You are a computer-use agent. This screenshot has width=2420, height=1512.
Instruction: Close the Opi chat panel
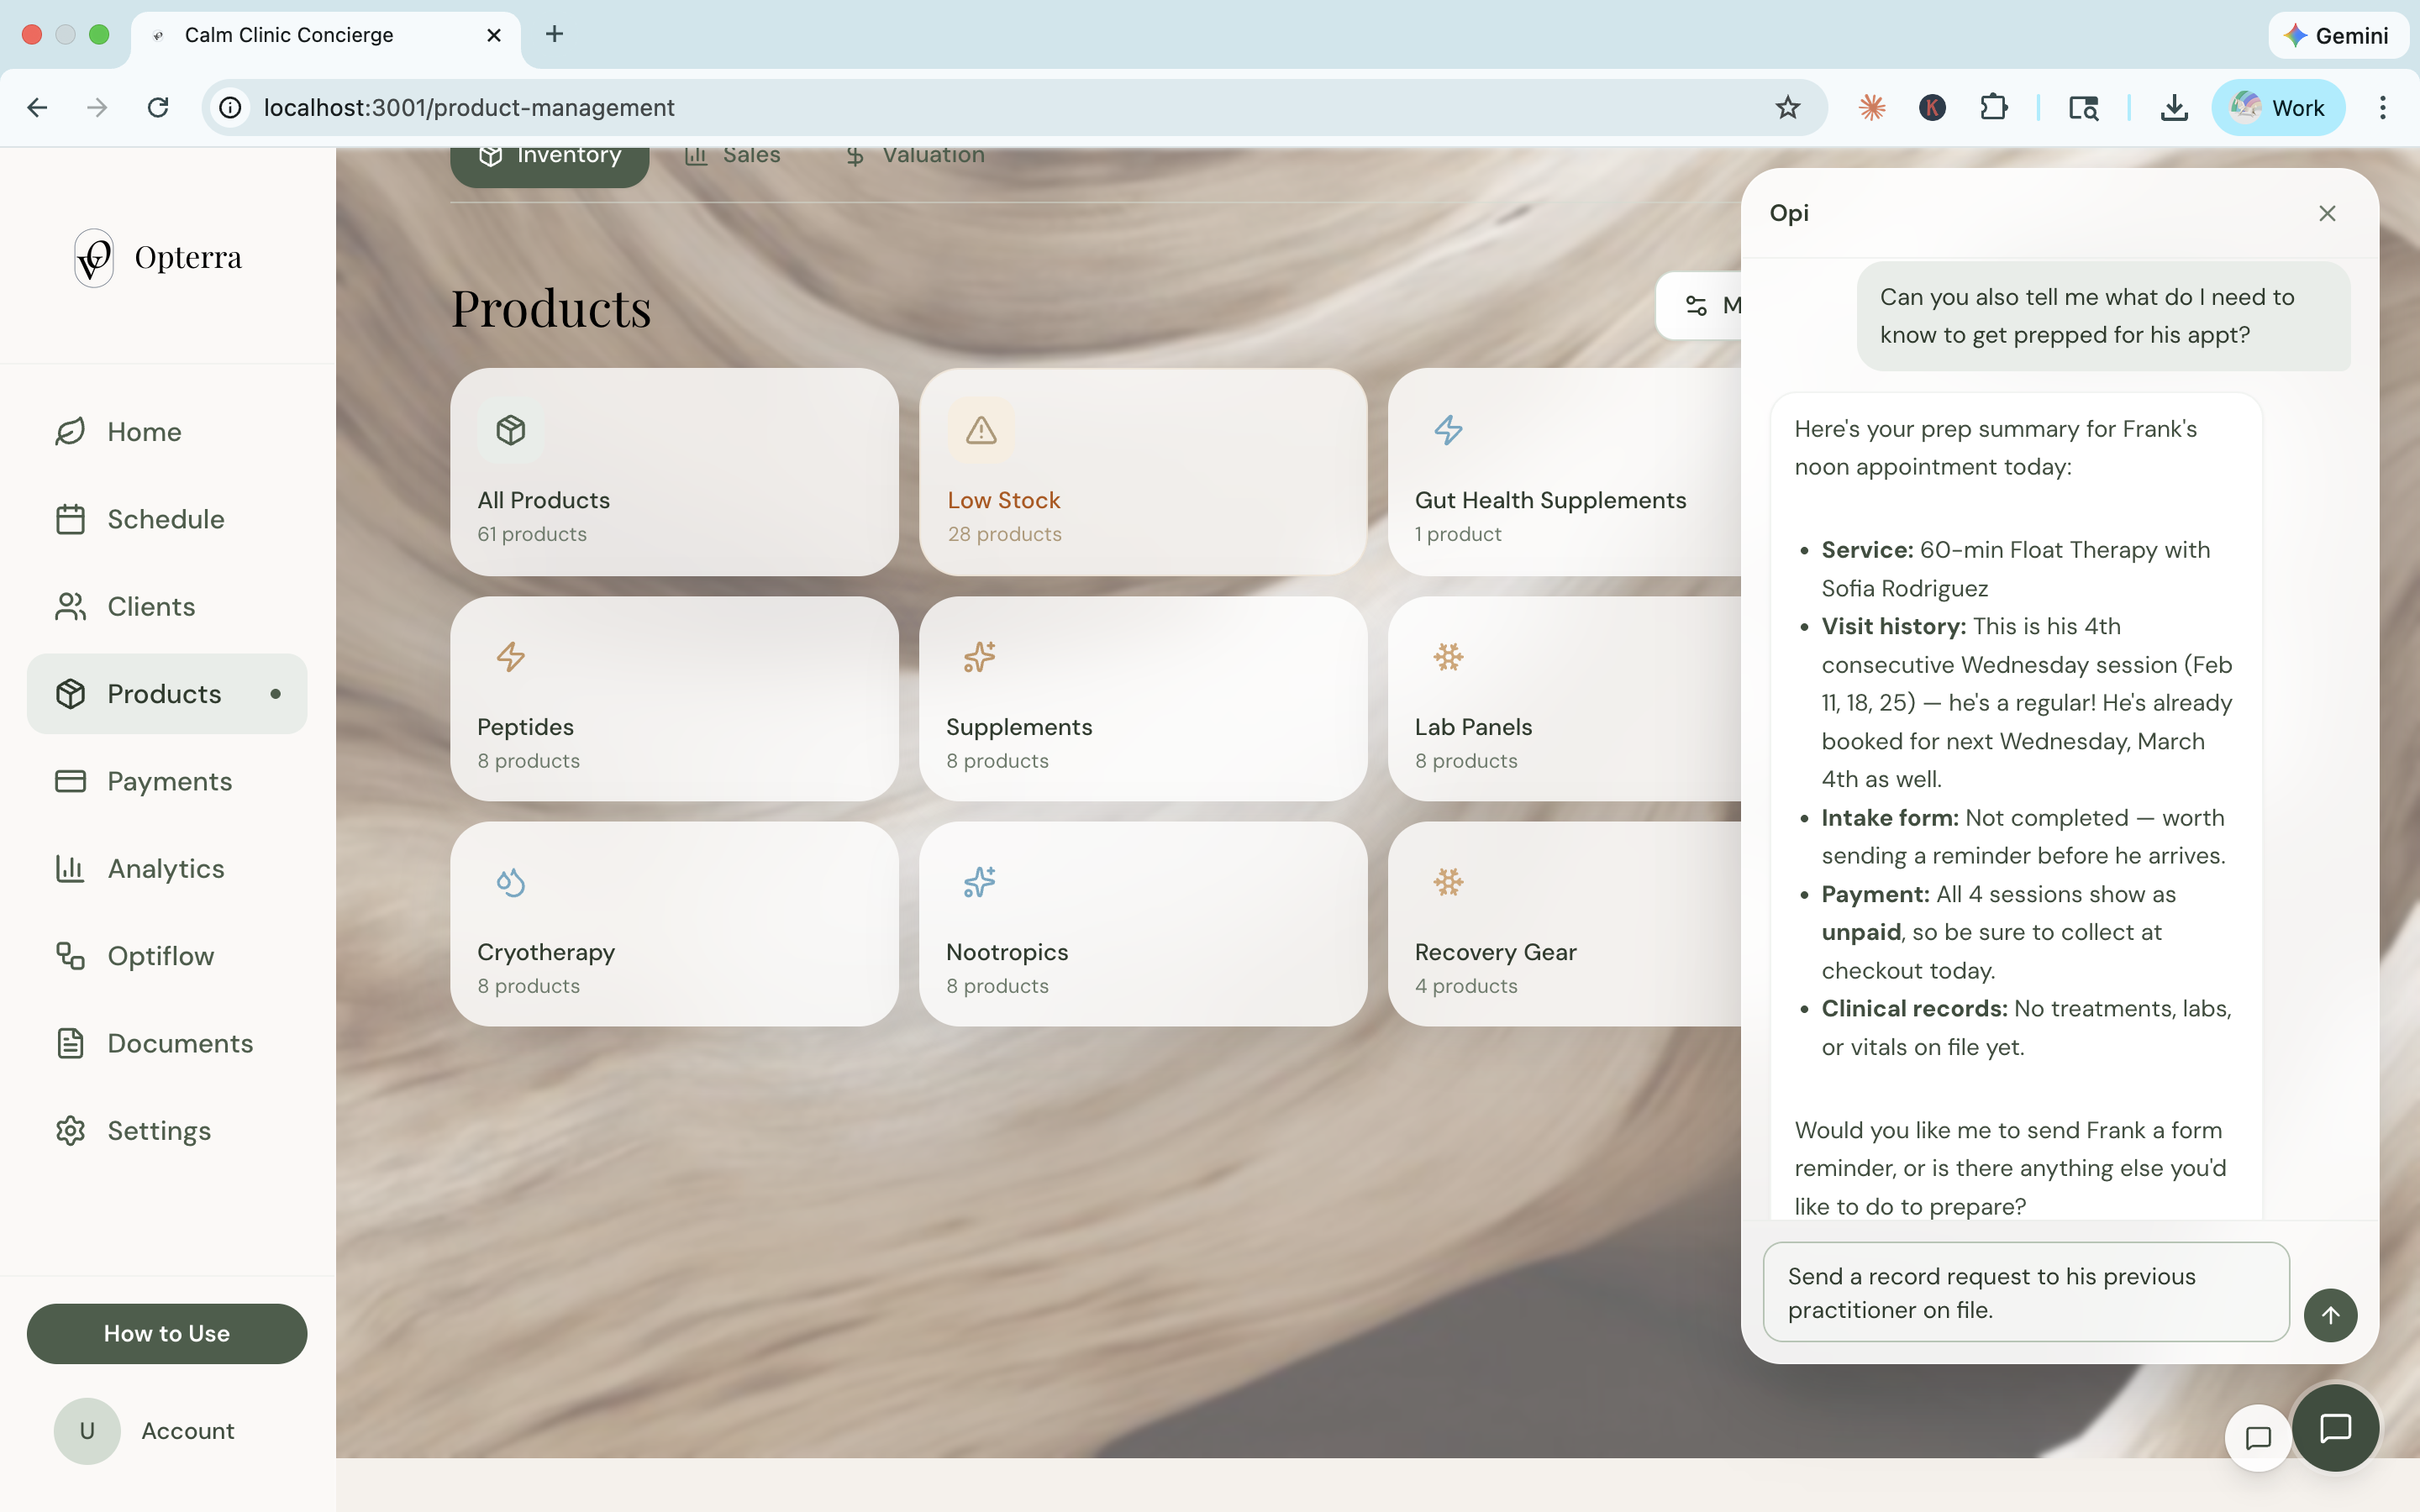click(2326, 213)
